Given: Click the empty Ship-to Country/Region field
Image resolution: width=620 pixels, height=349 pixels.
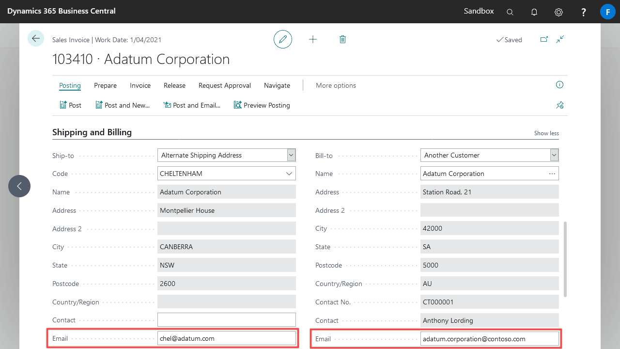Looking at the screenshot, I should [227, 302].
